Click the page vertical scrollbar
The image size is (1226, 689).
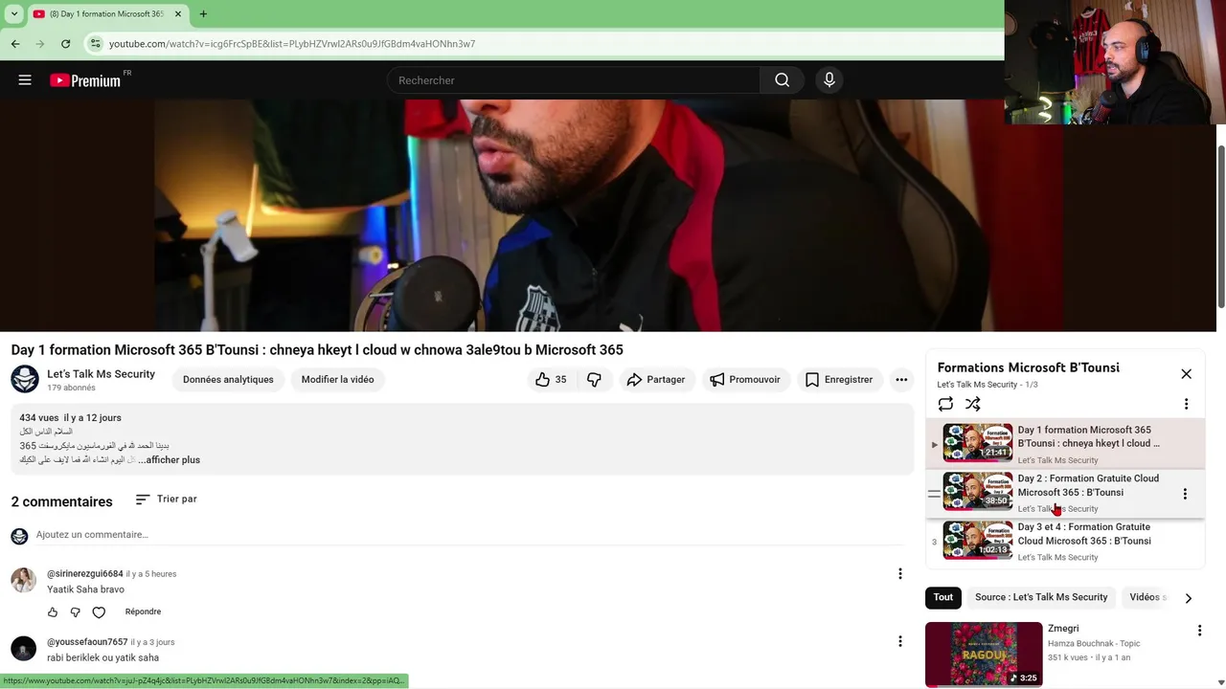[x=1221, y=226]
